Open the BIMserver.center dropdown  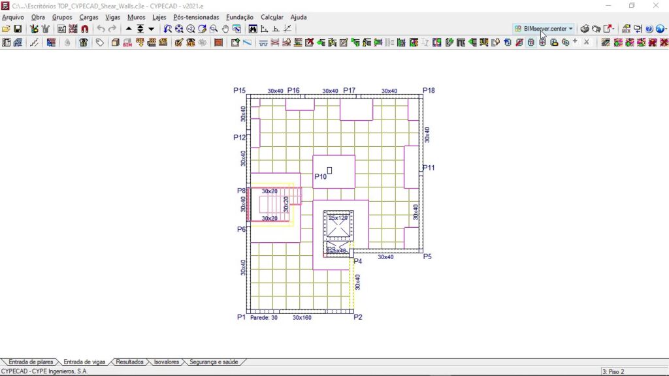click(543, 29)
